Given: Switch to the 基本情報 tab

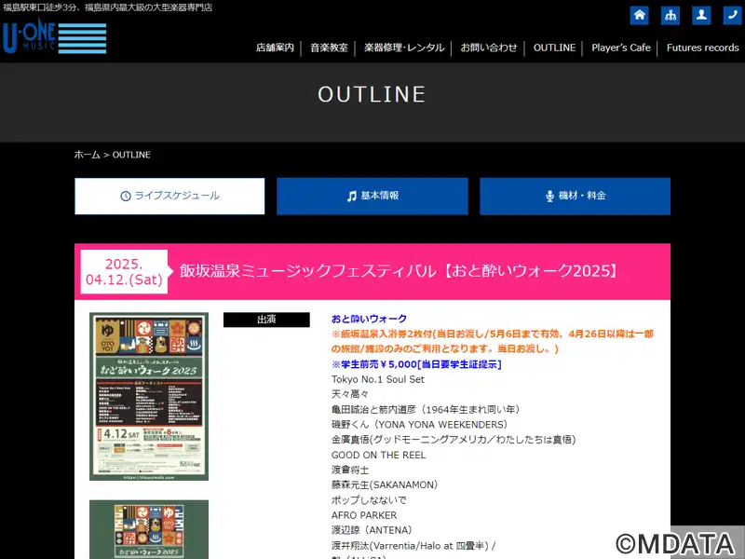Looking at the screenshot, I should tap(372, 196).
